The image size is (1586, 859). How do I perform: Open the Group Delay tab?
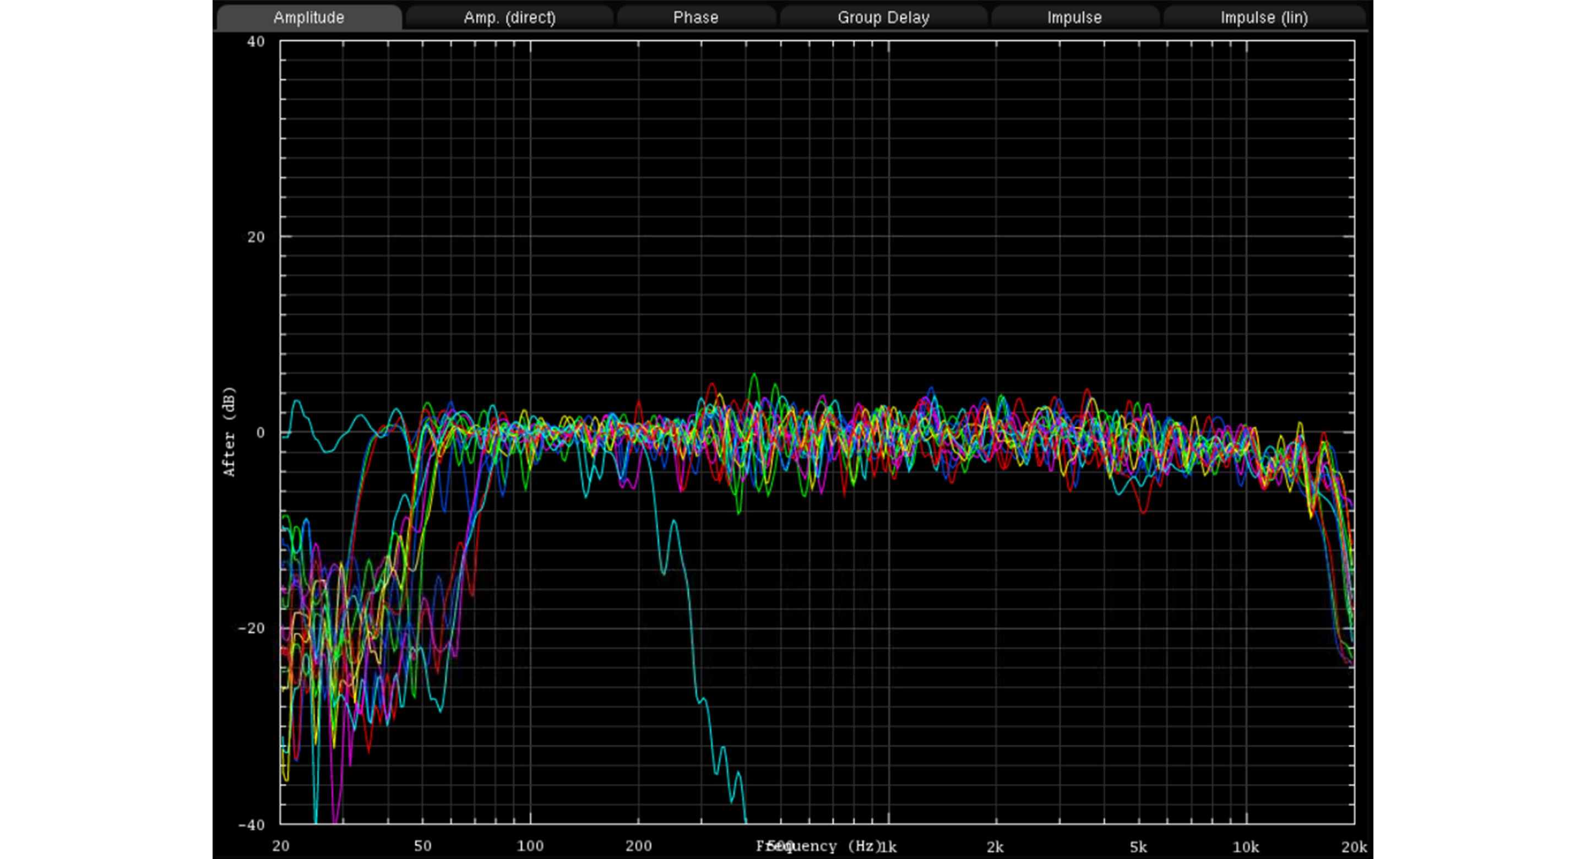point(883,17)
